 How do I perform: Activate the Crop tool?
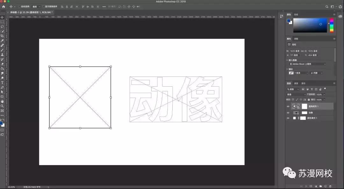(x=2, y=36)
